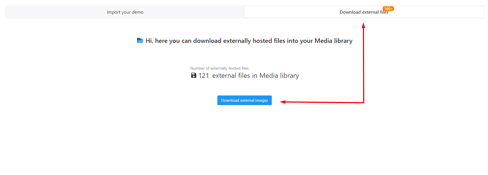This screenshot has height=175, width=488.
Task: Select the 'Number of externally hosted files' label
Action: (219, 68)
